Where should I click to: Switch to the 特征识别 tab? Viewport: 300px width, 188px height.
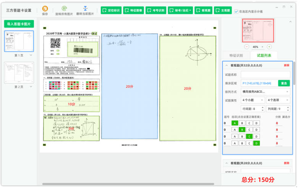236,56
